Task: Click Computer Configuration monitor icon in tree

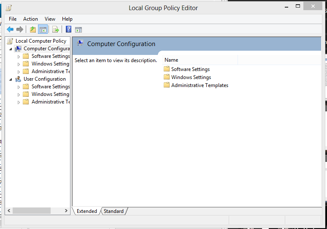Action: pyautogui.click(x=18, y=49)
